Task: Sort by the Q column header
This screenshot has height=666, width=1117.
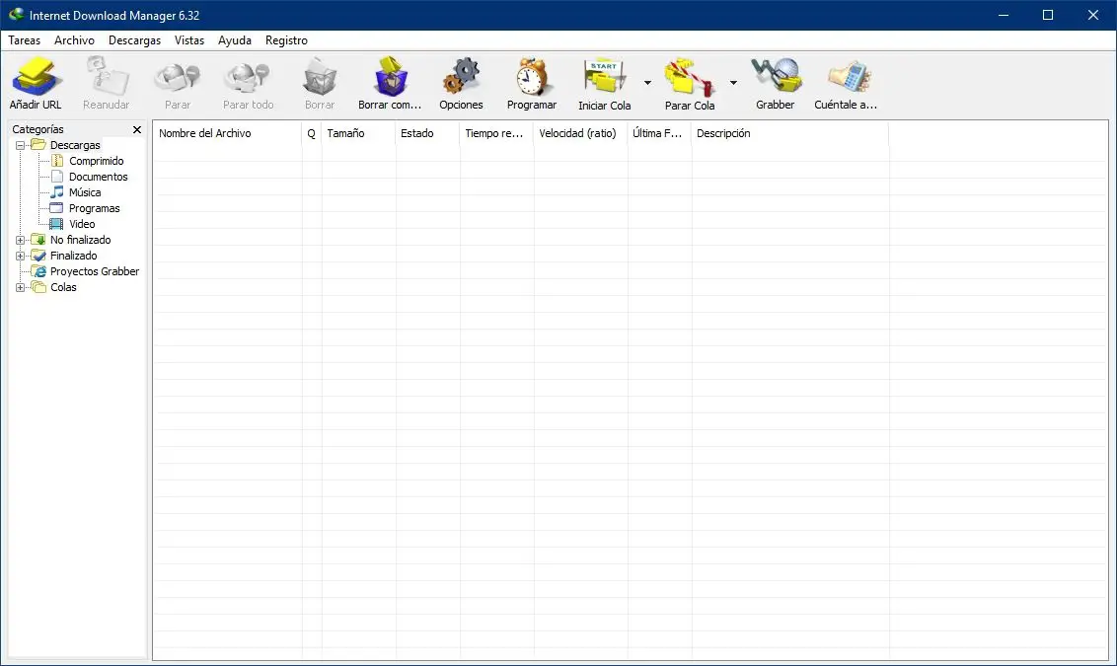Action: 311,133
